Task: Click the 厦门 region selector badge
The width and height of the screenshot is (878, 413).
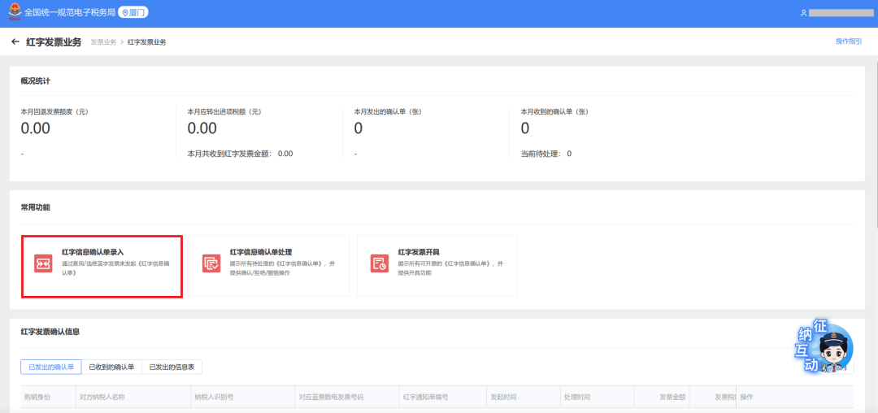Action: 133,13
